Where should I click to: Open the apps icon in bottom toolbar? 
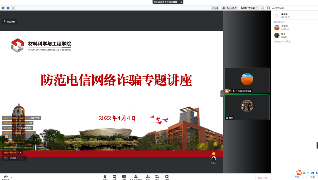click(x=157, y=176)
